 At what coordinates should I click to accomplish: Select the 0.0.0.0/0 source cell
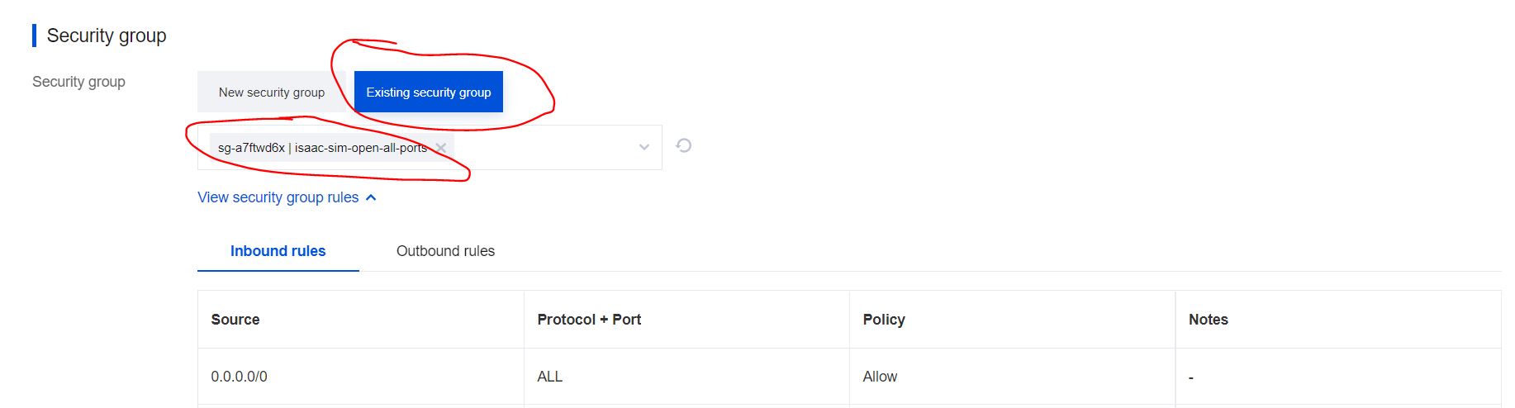[239, 377]
